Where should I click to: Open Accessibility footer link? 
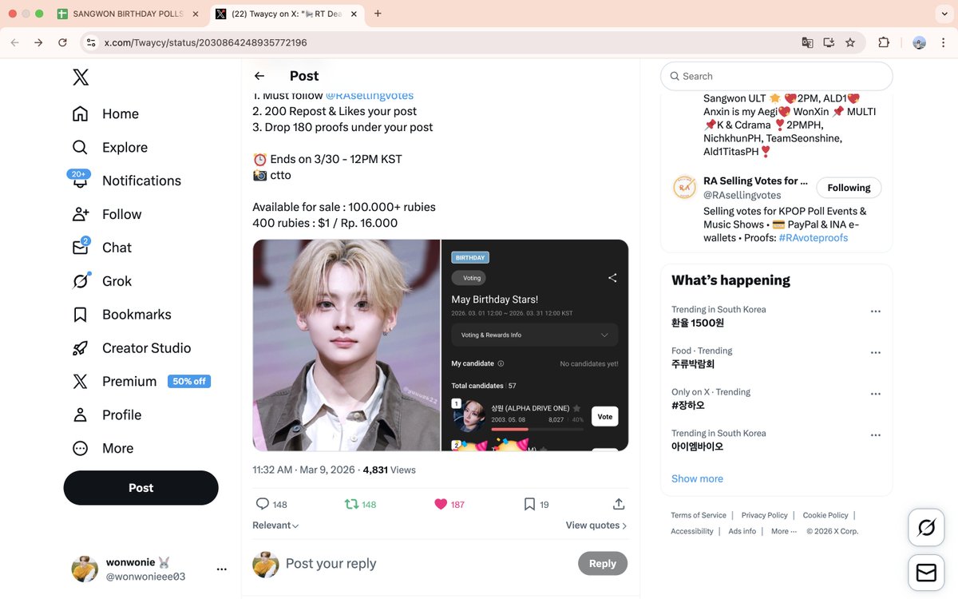pyautogui.click(x=692, y=531)
